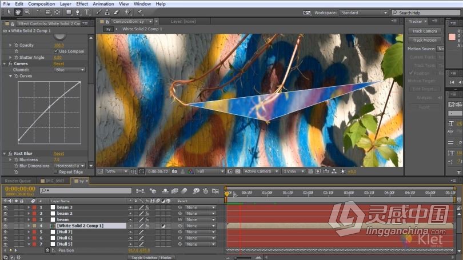Toggle the Use Composition shutter checkbox

(56, 51)
